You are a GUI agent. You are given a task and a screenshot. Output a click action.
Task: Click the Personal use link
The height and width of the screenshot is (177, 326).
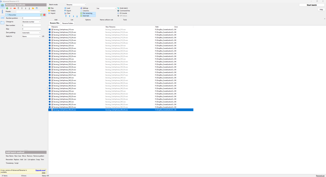point(320,176)
